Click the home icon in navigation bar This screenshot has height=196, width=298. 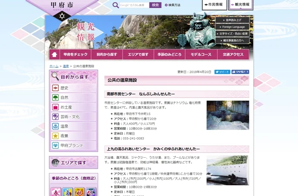54,55
